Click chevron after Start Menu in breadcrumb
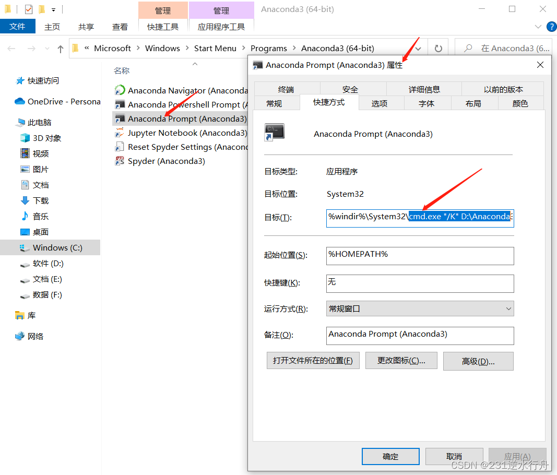This screenshot has width=557, height=475. pyautogui.click(x=244, y=48)
